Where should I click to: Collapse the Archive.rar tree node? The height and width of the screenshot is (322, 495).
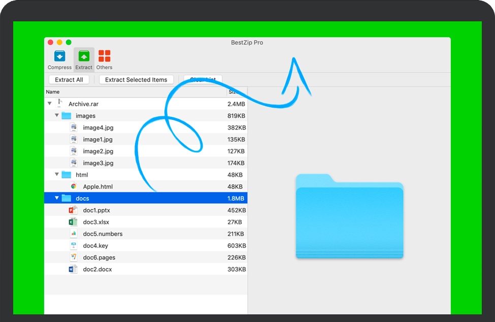tap(49, 104)
